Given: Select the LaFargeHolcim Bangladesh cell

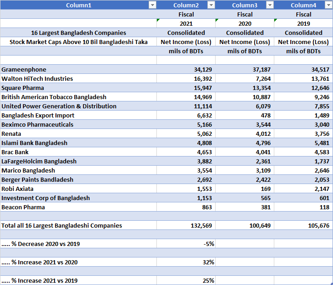Looking at the screenshot, I should click(x=78, y=161).
